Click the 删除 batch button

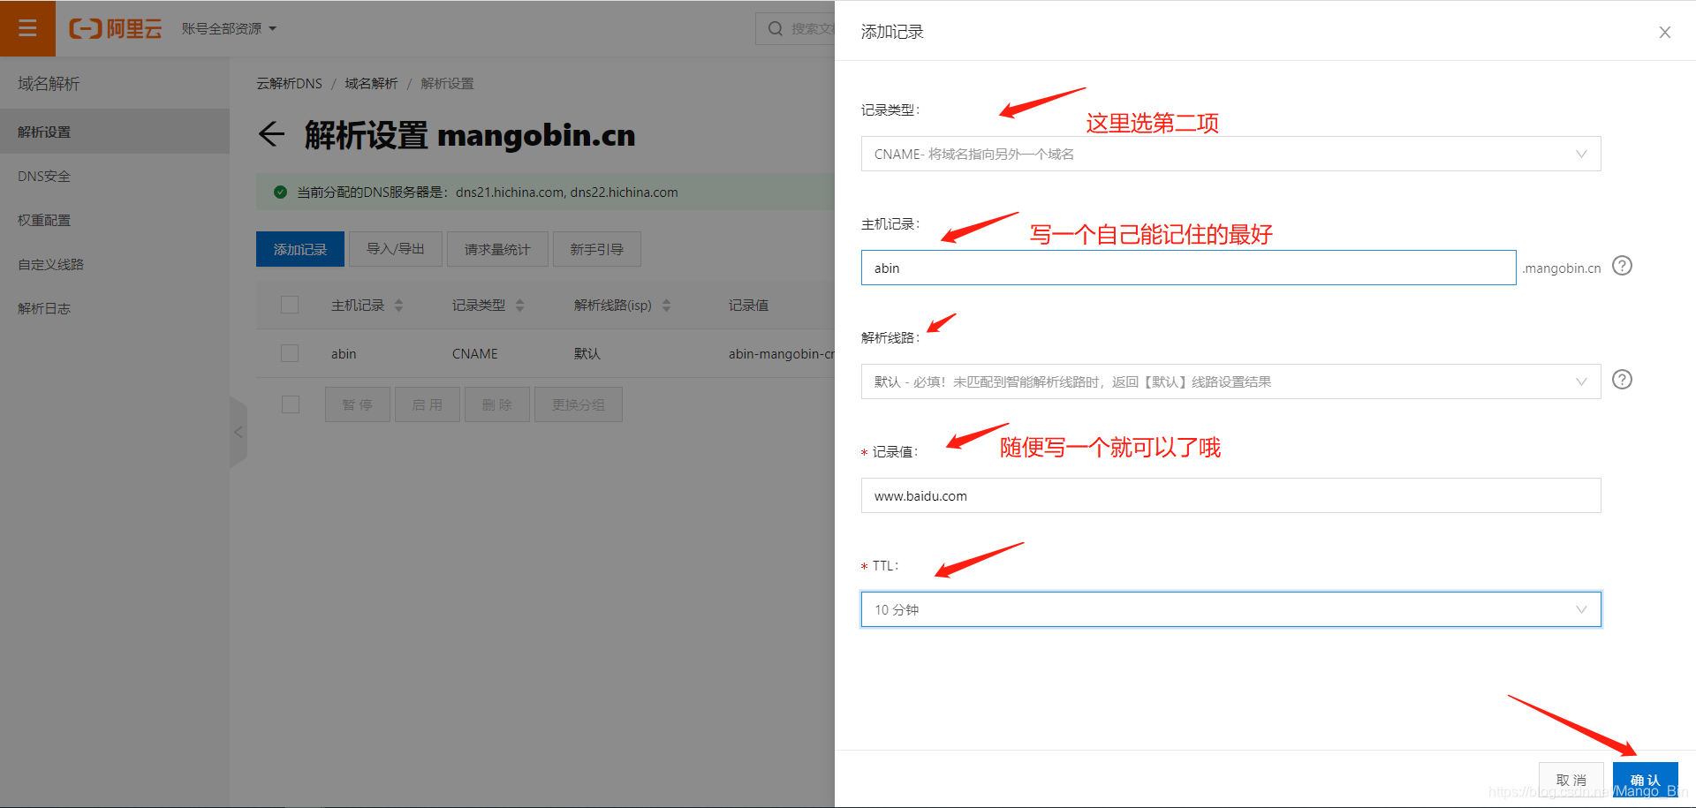tap(496, 404)
